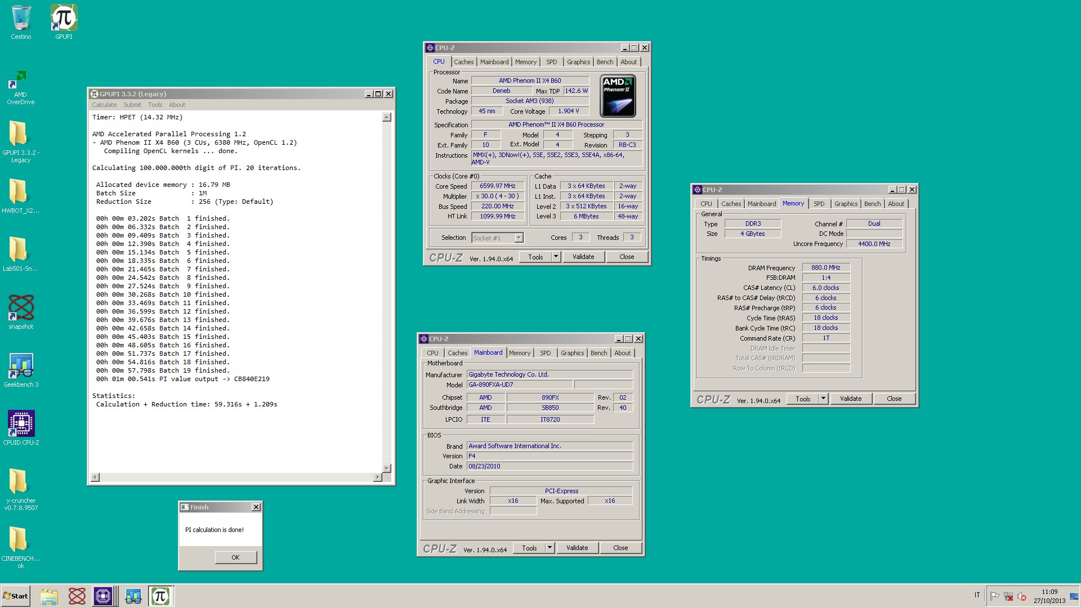Click the DRAM Frequency value 880.0 MHz
1081x608 pixels.
pos(825,267)
